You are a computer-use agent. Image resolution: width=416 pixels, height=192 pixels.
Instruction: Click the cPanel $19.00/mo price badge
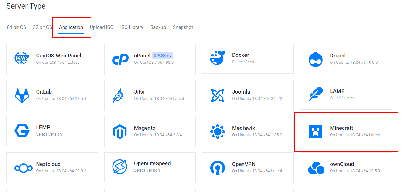click(163, 56)
